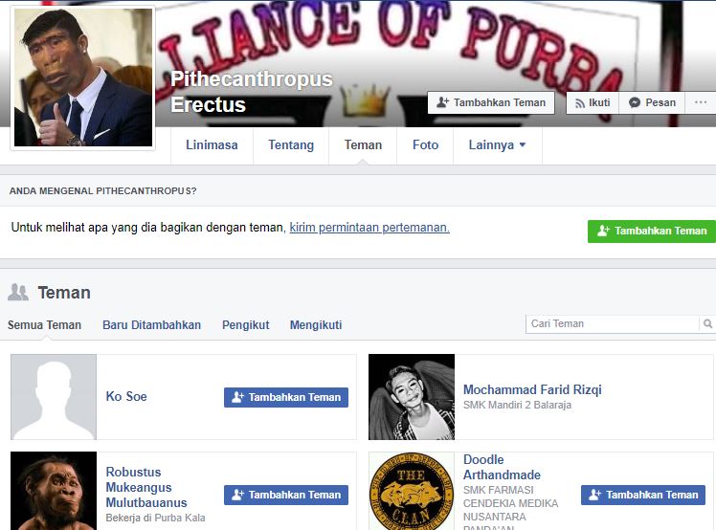Show the Baru Ditambahkan friends list

pyautogui.click(x=151, y=325)
